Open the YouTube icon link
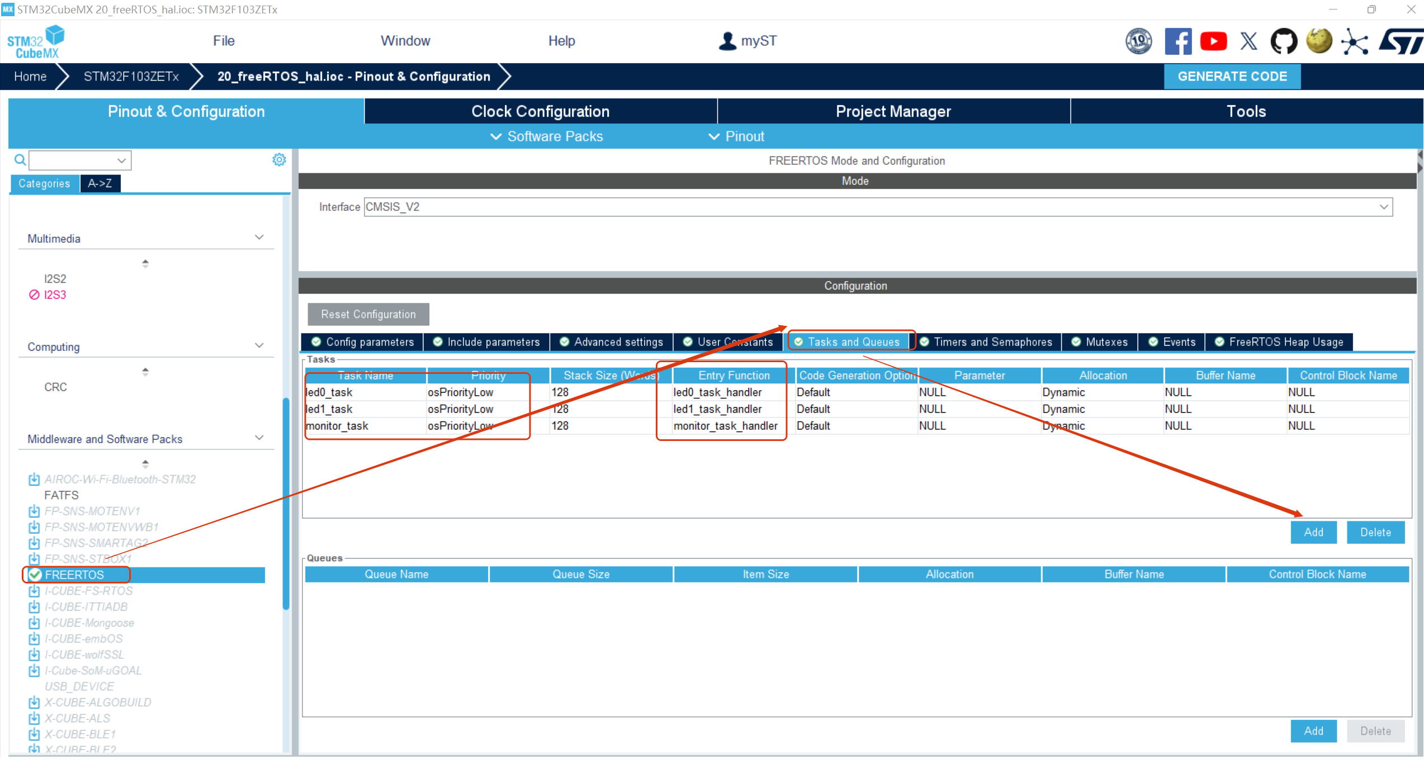 [x=1213, y=41]
